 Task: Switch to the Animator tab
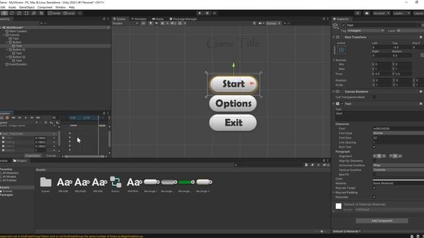point(138,19)
